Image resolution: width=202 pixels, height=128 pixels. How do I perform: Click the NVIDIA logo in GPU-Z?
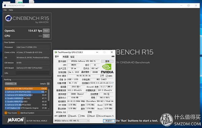[107, 68]
